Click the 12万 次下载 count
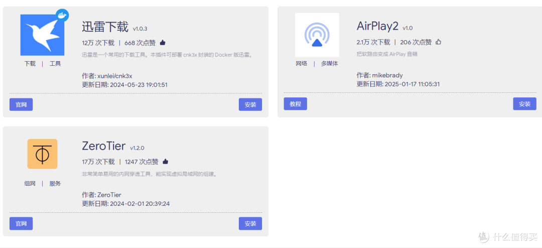The height and width of the screenshot is (248, 542). click(98, 43)
